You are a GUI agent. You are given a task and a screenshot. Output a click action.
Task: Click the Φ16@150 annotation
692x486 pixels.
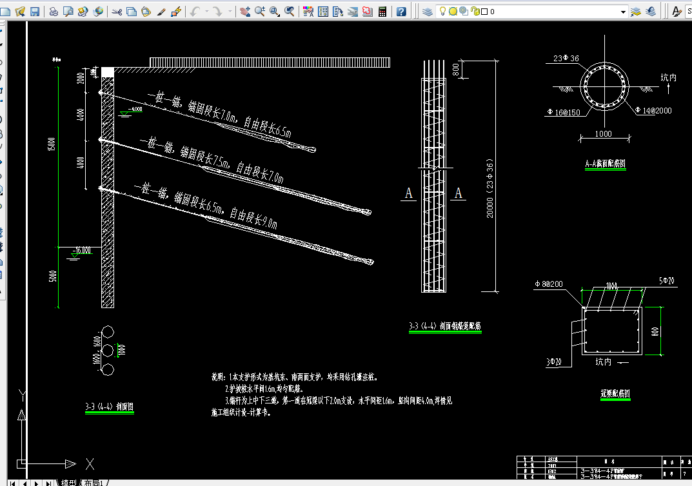pos(564,112)
